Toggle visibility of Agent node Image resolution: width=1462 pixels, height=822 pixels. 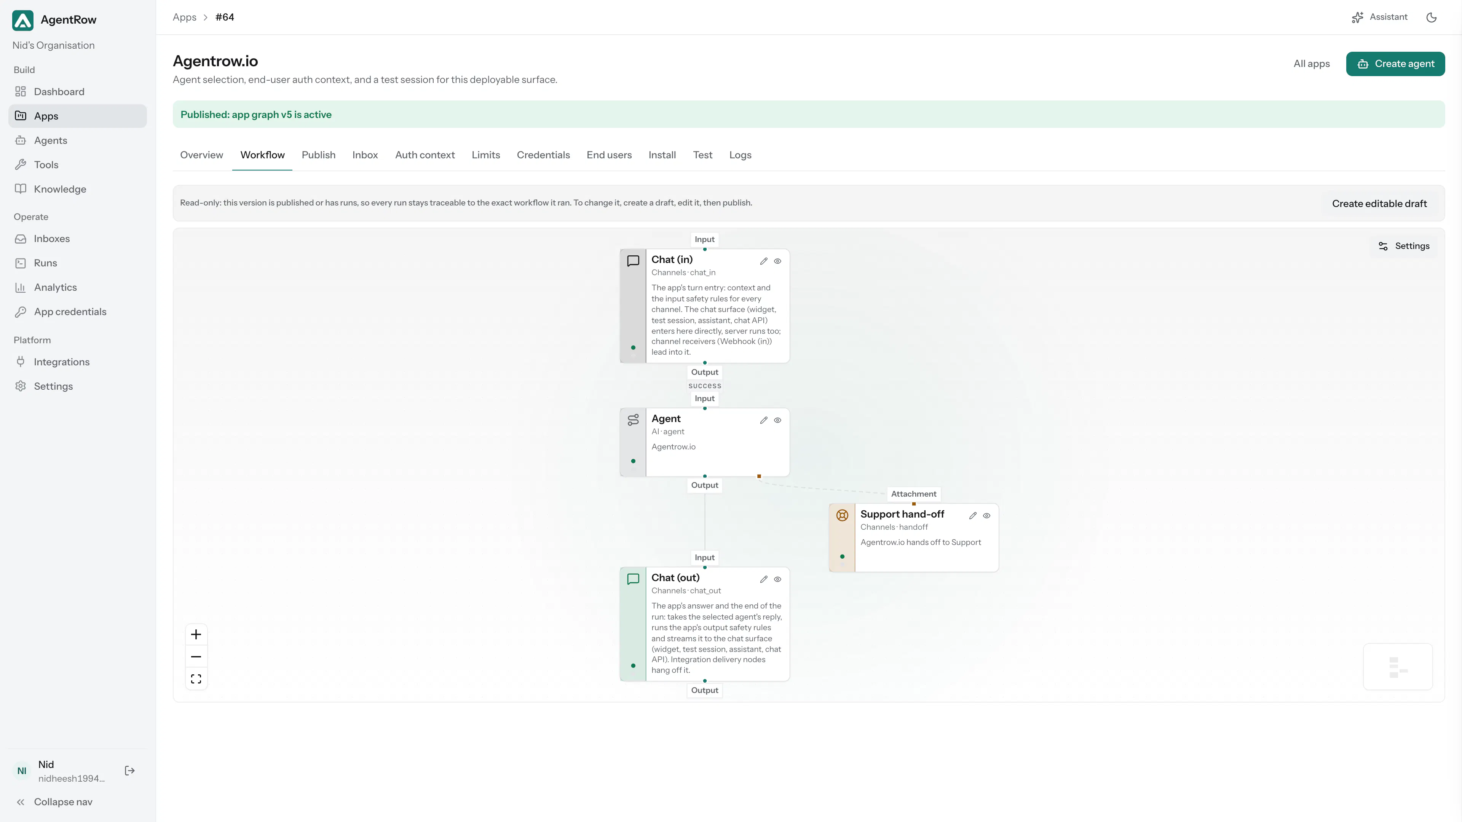[x=777, y=421]
